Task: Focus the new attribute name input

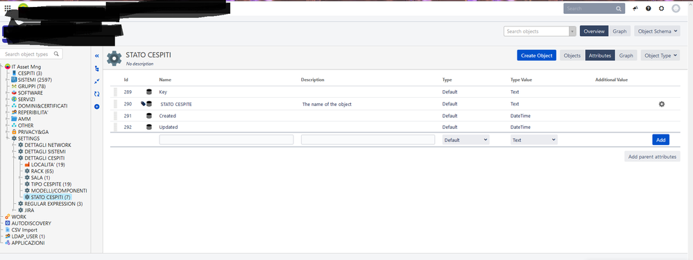Action: (226, 139)
